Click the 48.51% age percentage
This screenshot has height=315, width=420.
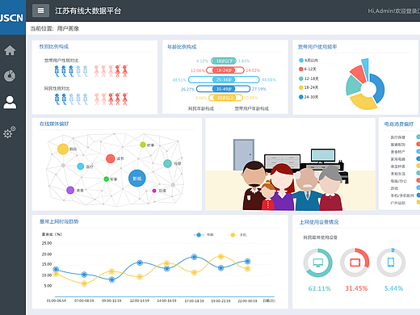(x=179, y=80)
